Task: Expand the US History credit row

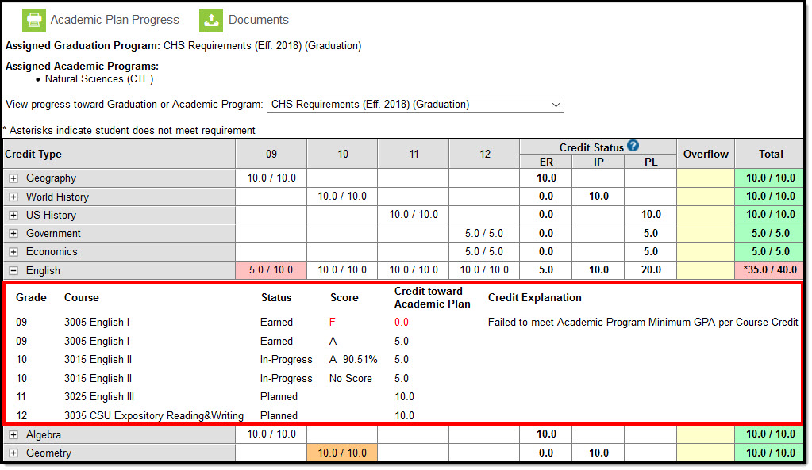Action: click(x=13, y=215)
